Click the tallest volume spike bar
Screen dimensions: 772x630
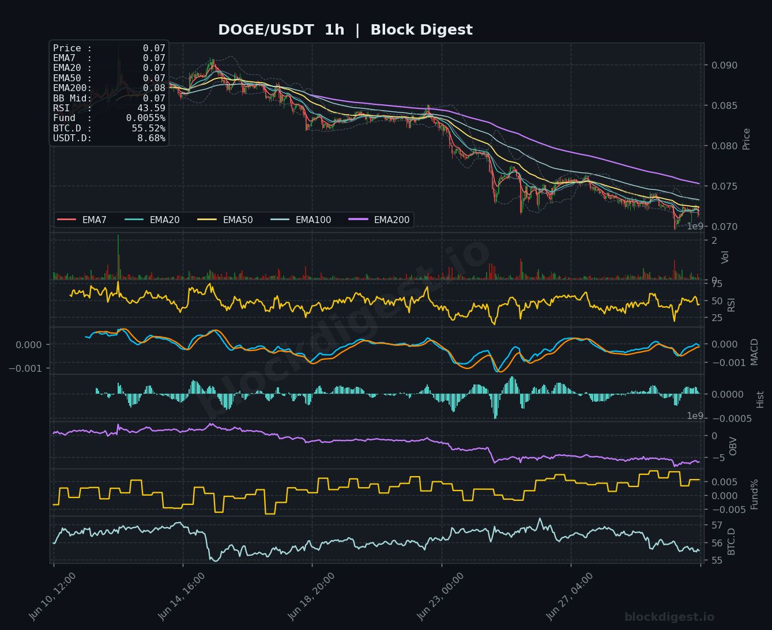(118, 257)
